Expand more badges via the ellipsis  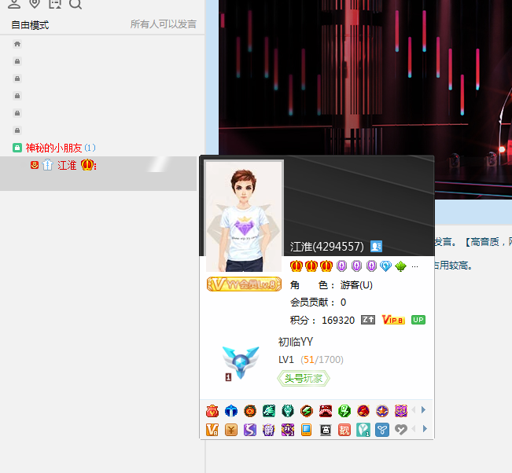[x=415, y=266]
